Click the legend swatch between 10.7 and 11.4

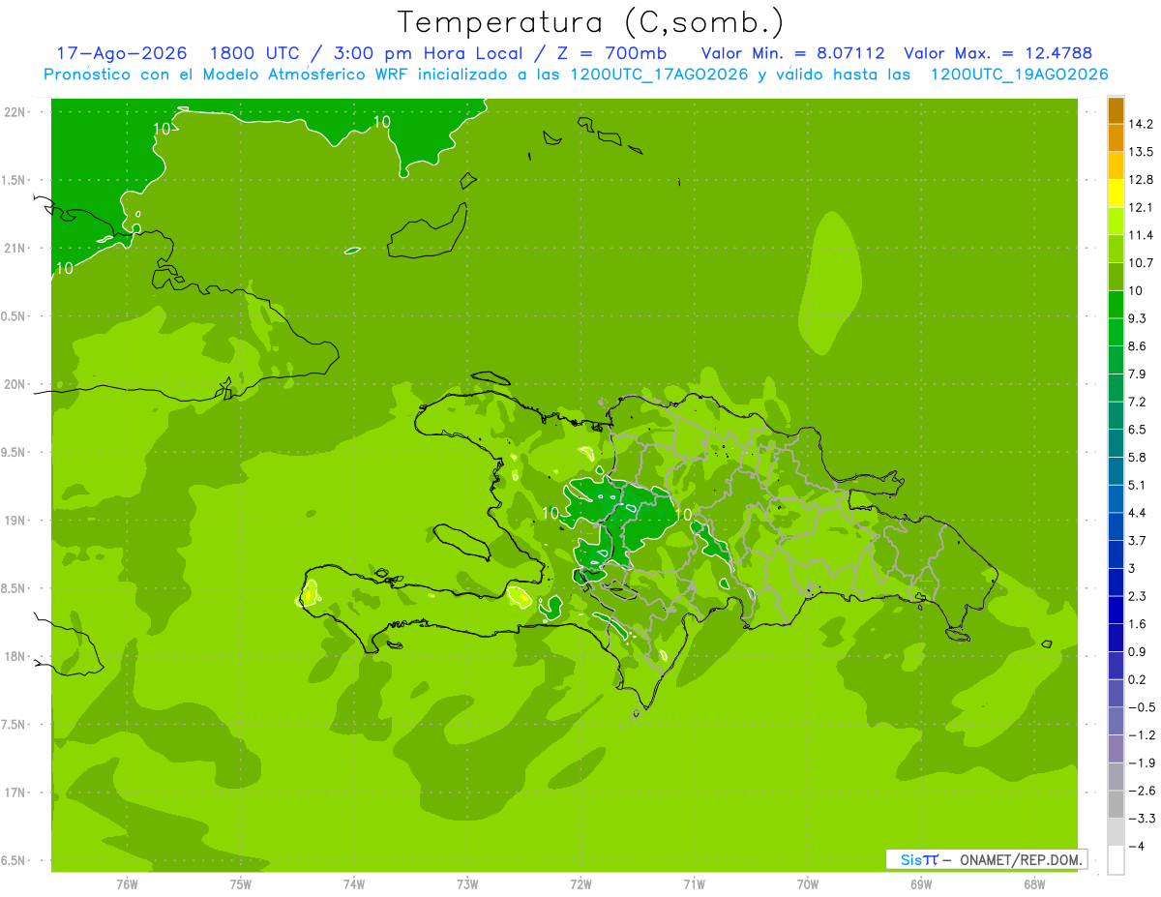pyautogui.click(x=1116, y=249)
